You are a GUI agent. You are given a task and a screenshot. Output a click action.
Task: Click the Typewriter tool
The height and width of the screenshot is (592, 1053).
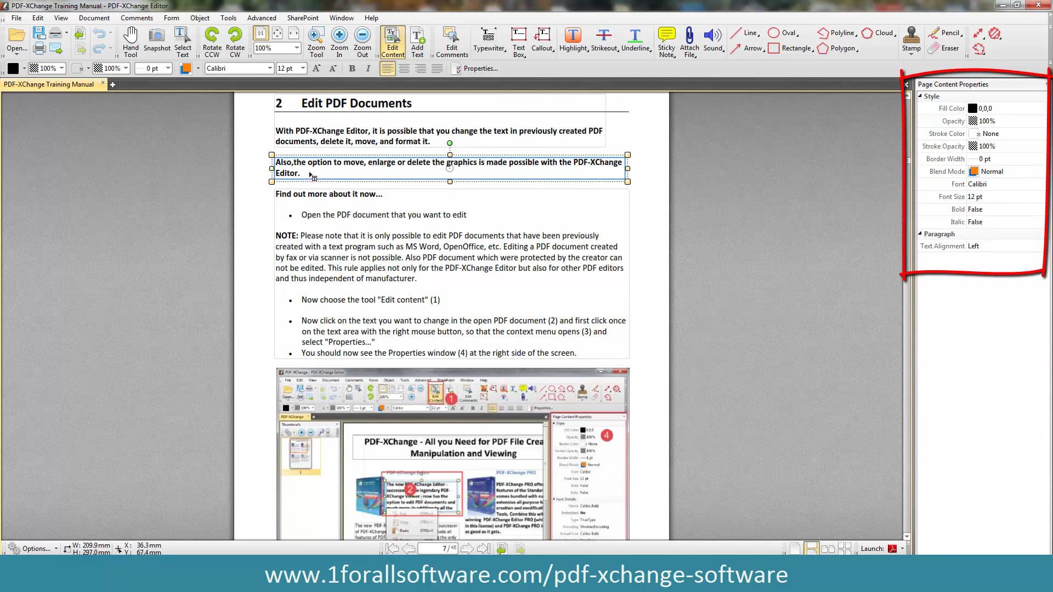[489, 40]
